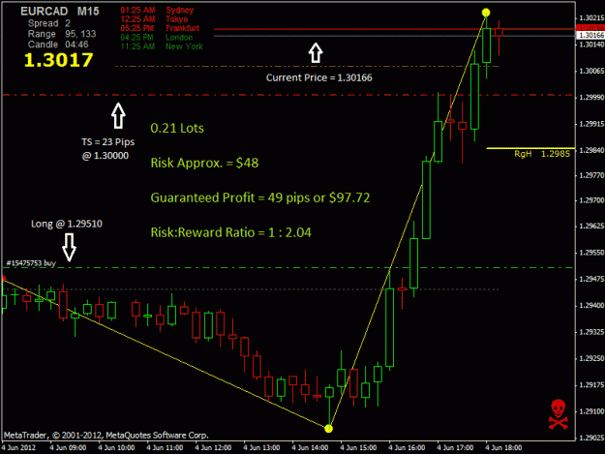The width and height of the screenshot is (605, 454).
Task: Click the London 04:25 PM session row
Action: pyautogui.click(x=156, y=38)
